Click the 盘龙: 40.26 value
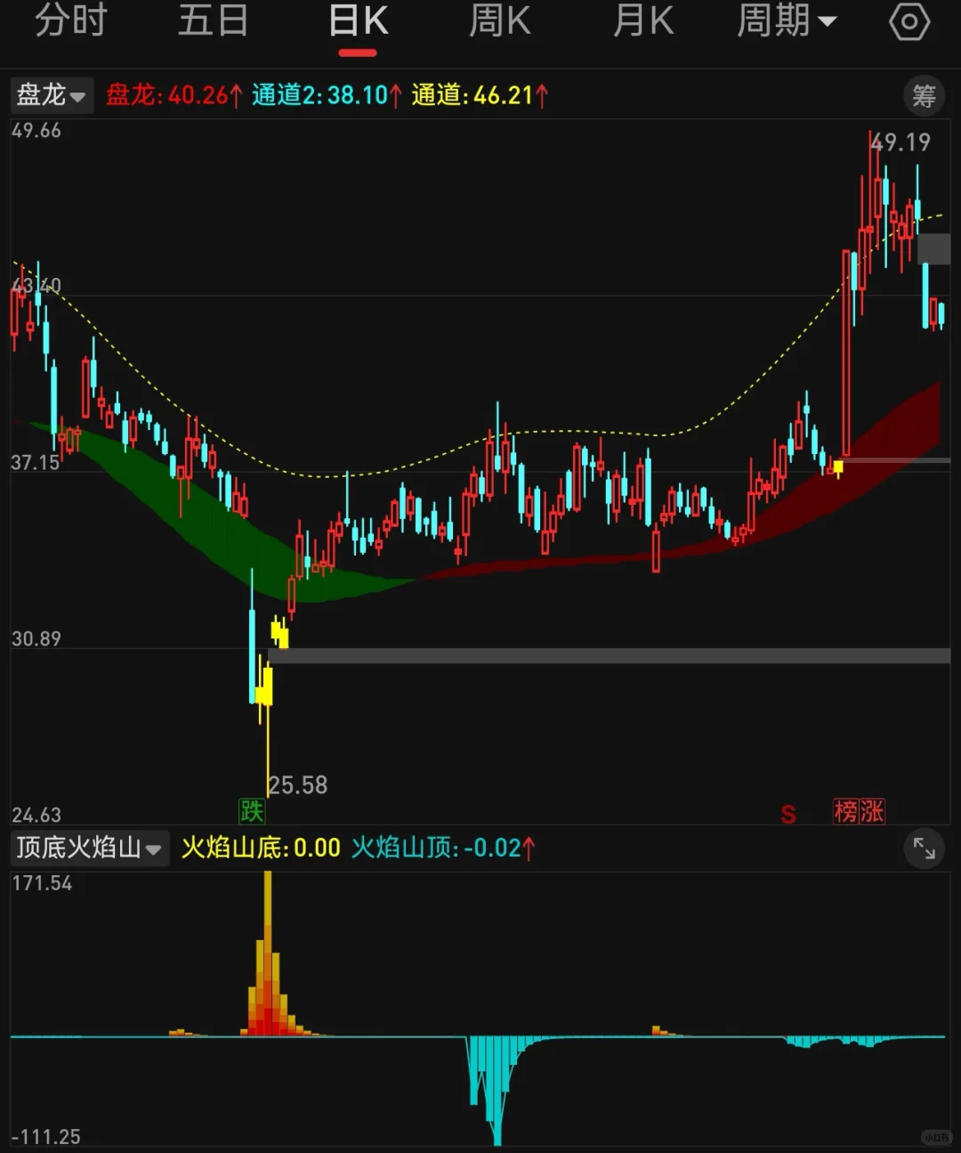 coord(174,94)
